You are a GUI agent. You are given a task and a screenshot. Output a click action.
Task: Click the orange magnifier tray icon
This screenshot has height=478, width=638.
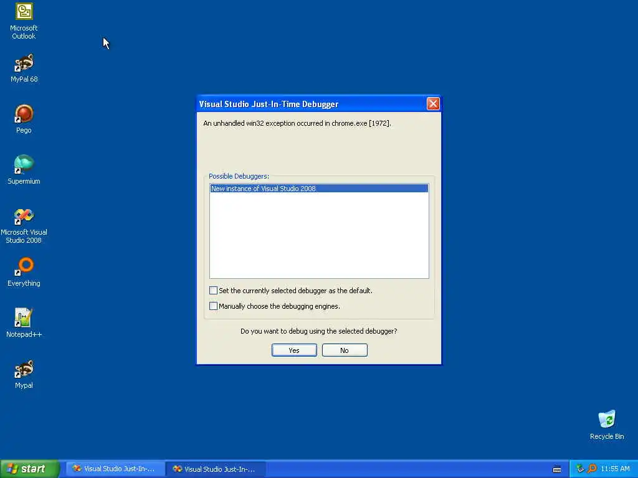(592, 469)
